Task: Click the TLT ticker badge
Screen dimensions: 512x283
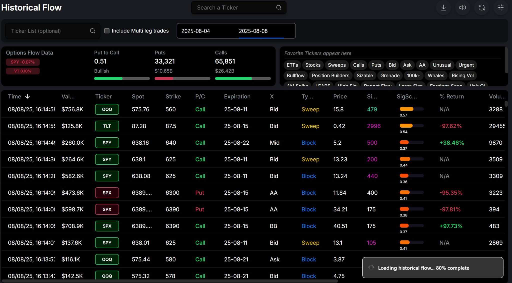Action: (107, 126)
